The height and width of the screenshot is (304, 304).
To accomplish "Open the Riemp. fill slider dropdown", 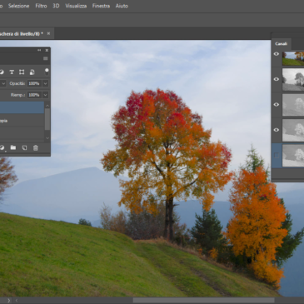I will (x=45, y=95).
